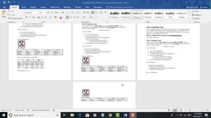
Task: Open the File menu
Action: (4, 7)
